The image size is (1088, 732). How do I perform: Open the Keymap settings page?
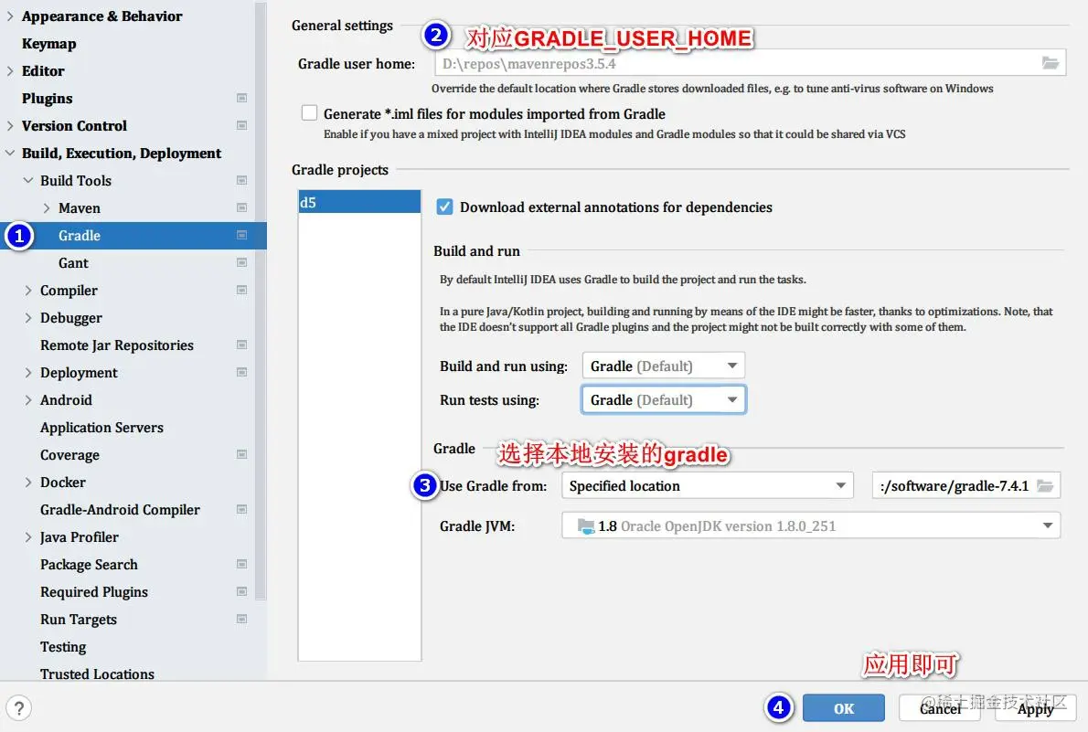pyautogui.click(x=48, y=43)
